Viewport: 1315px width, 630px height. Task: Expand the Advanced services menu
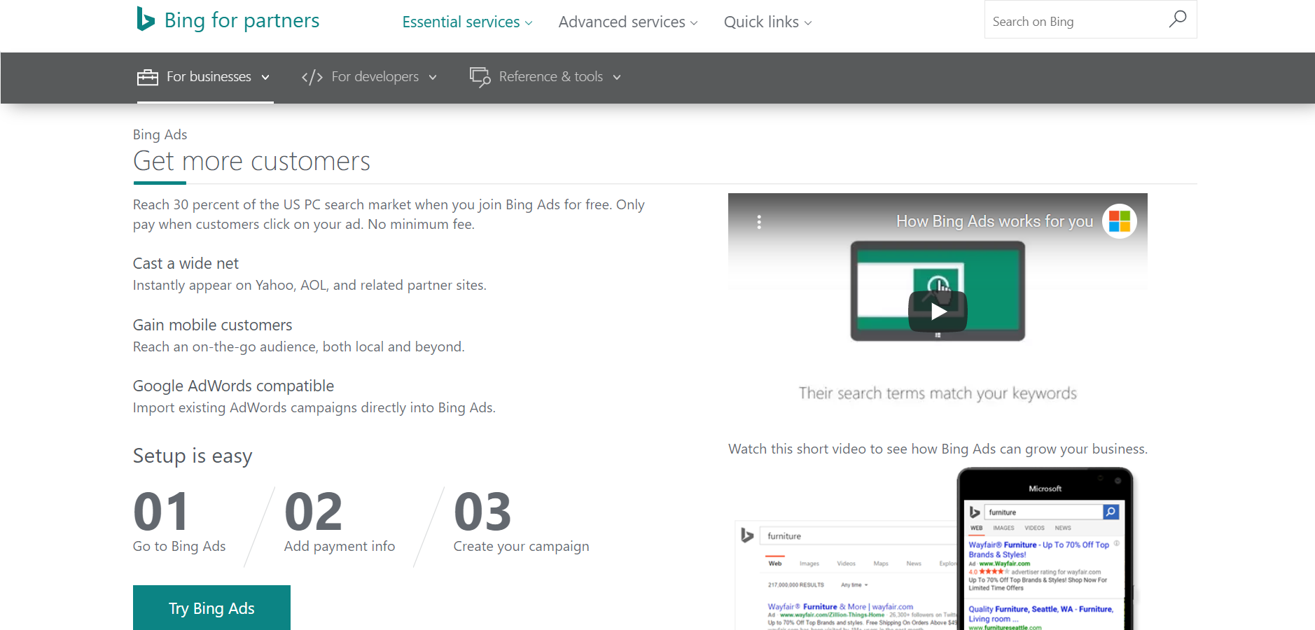(x=628, y=22)
